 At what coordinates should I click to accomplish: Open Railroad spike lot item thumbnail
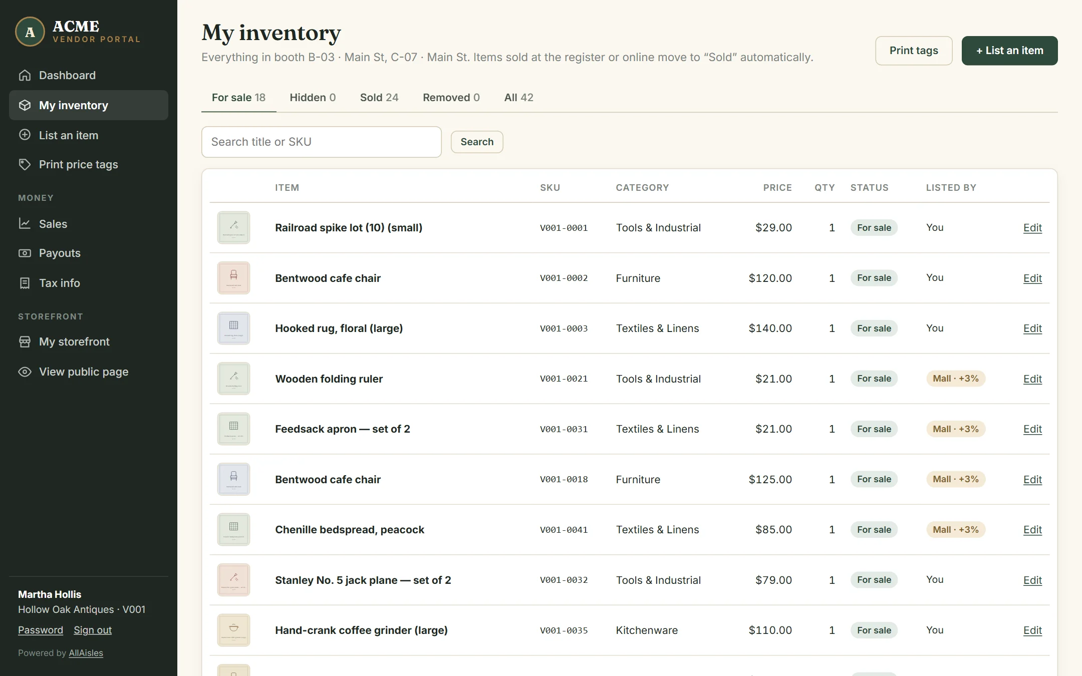coord(233,227)
